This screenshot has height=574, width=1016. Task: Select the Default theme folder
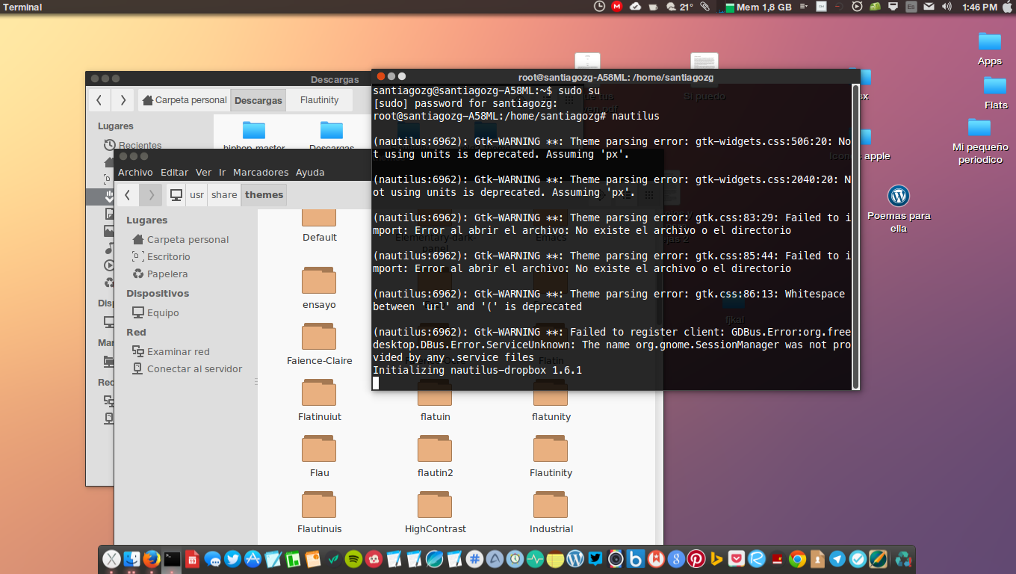coord(320,226)
